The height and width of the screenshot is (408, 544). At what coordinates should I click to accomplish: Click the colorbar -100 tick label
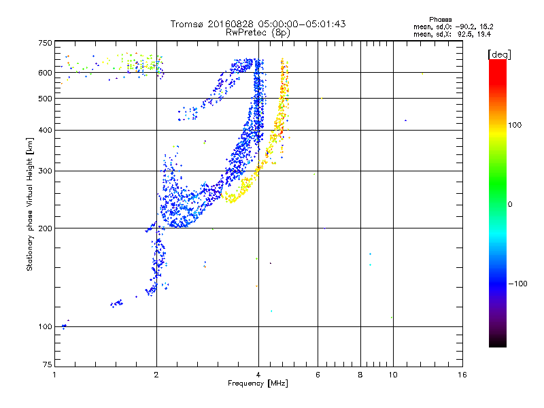(x=518, y=284)
